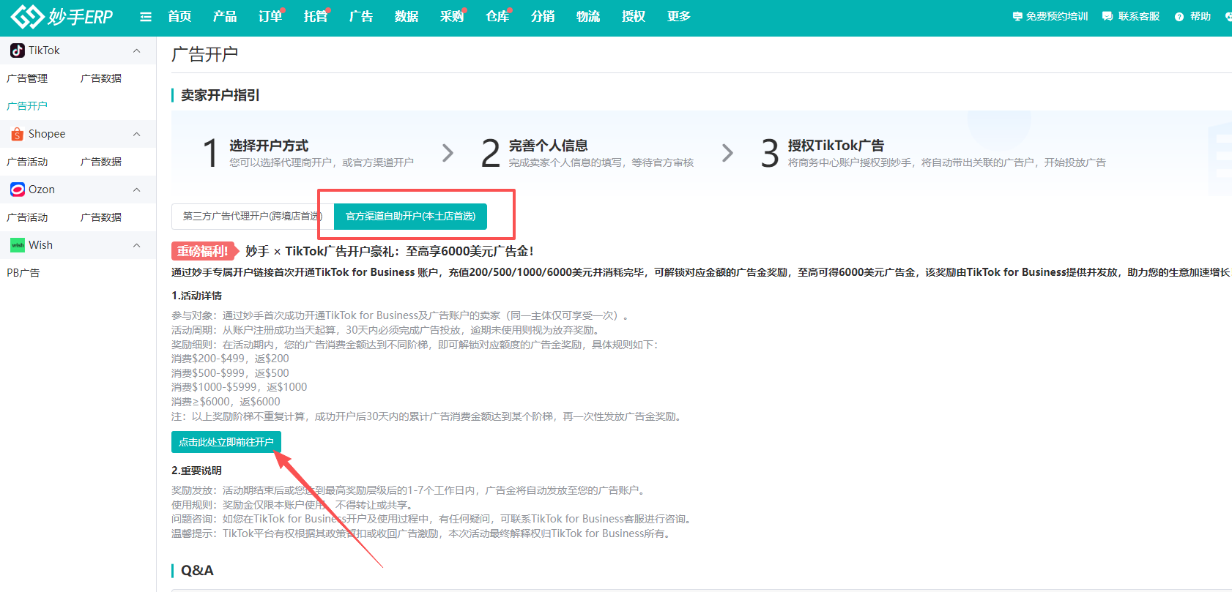
Task: Click text 消费$1000-$5999，返$1000
Action: (x=240, y=387)
